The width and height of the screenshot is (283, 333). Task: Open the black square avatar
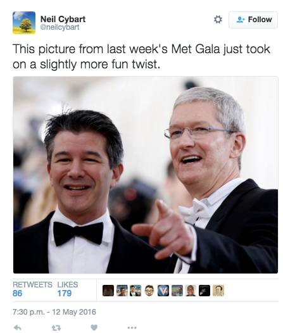tap(204, 291)
